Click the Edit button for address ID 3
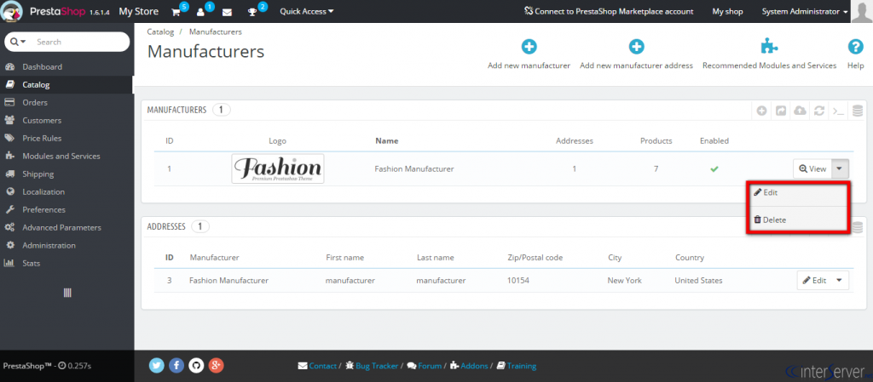Image resolution: width=873 pixels, height=382 pixels. 814,281
